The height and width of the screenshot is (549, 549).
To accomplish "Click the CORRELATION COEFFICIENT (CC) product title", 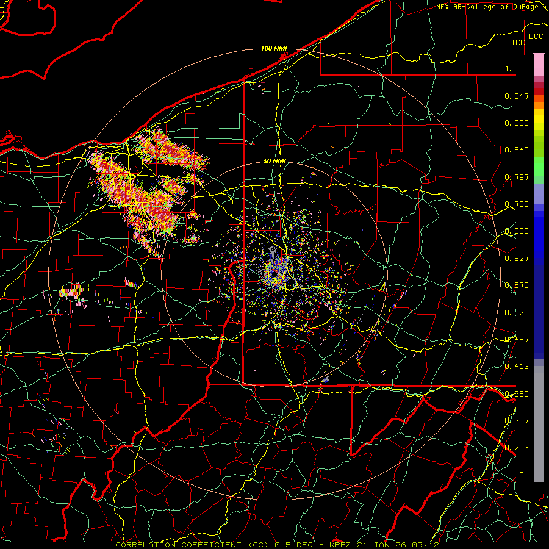I will coord(192,545).
